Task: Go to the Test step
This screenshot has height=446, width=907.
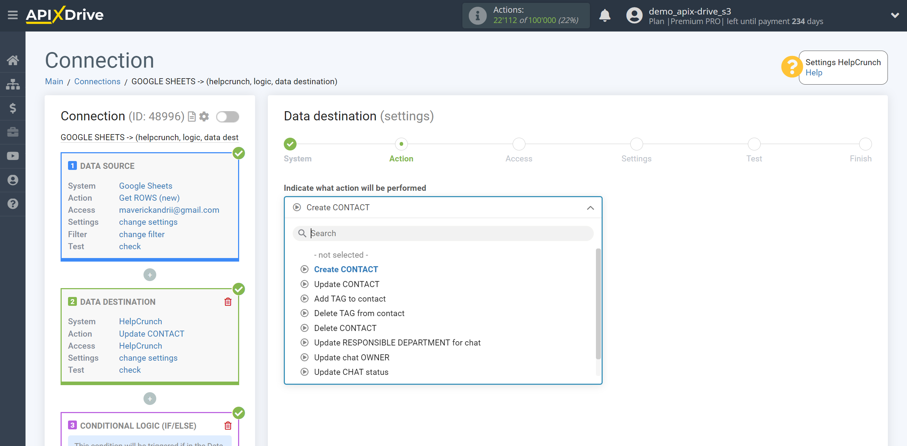Action: [x=754, y=144]
